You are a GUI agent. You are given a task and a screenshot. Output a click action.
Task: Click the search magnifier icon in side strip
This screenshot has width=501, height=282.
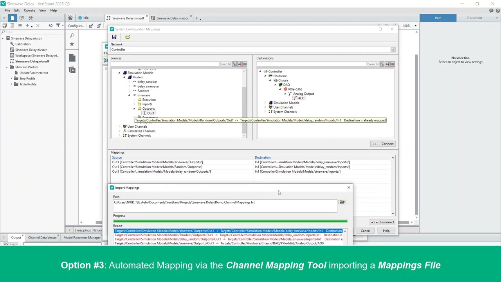[x=72, y=36]
